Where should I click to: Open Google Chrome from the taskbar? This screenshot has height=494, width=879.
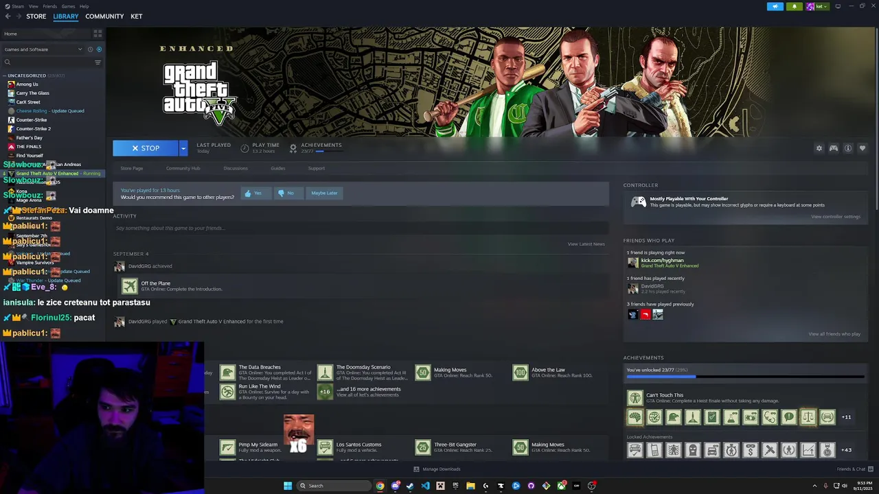click(x=380, y=486)
